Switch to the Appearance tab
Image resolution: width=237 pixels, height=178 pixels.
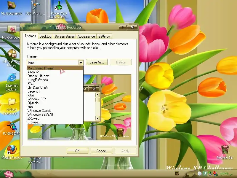86,36
